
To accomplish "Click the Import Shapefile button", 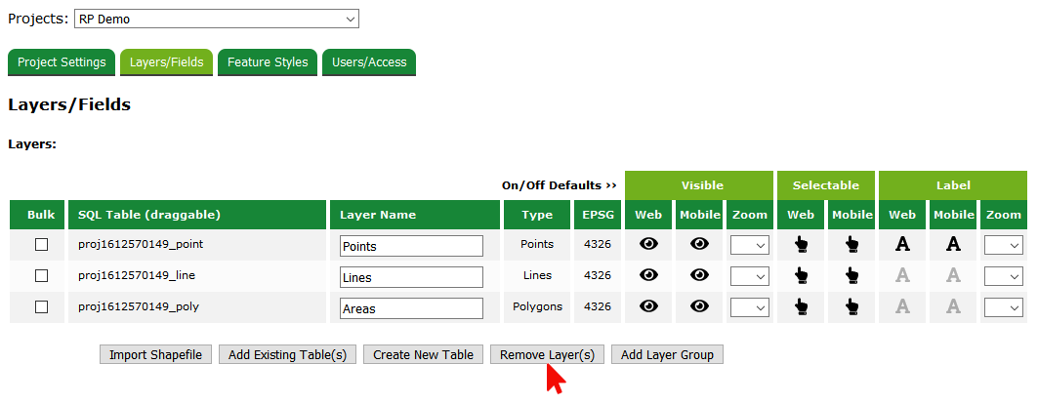I will click(155, 354).
